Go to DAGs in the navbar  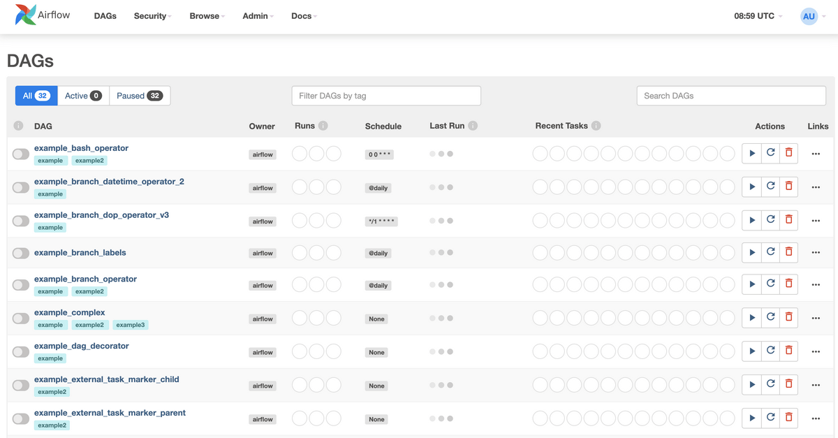[105, 16]
